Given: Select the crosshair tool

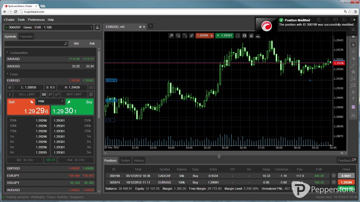Looking at the screenshot, I should click(354, 52).
